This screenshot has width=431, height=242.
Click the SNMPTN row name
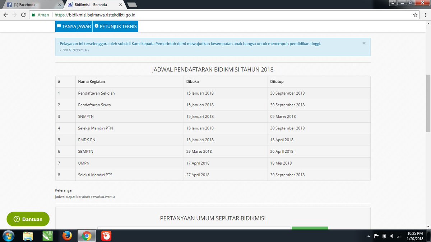click(85, 117)
